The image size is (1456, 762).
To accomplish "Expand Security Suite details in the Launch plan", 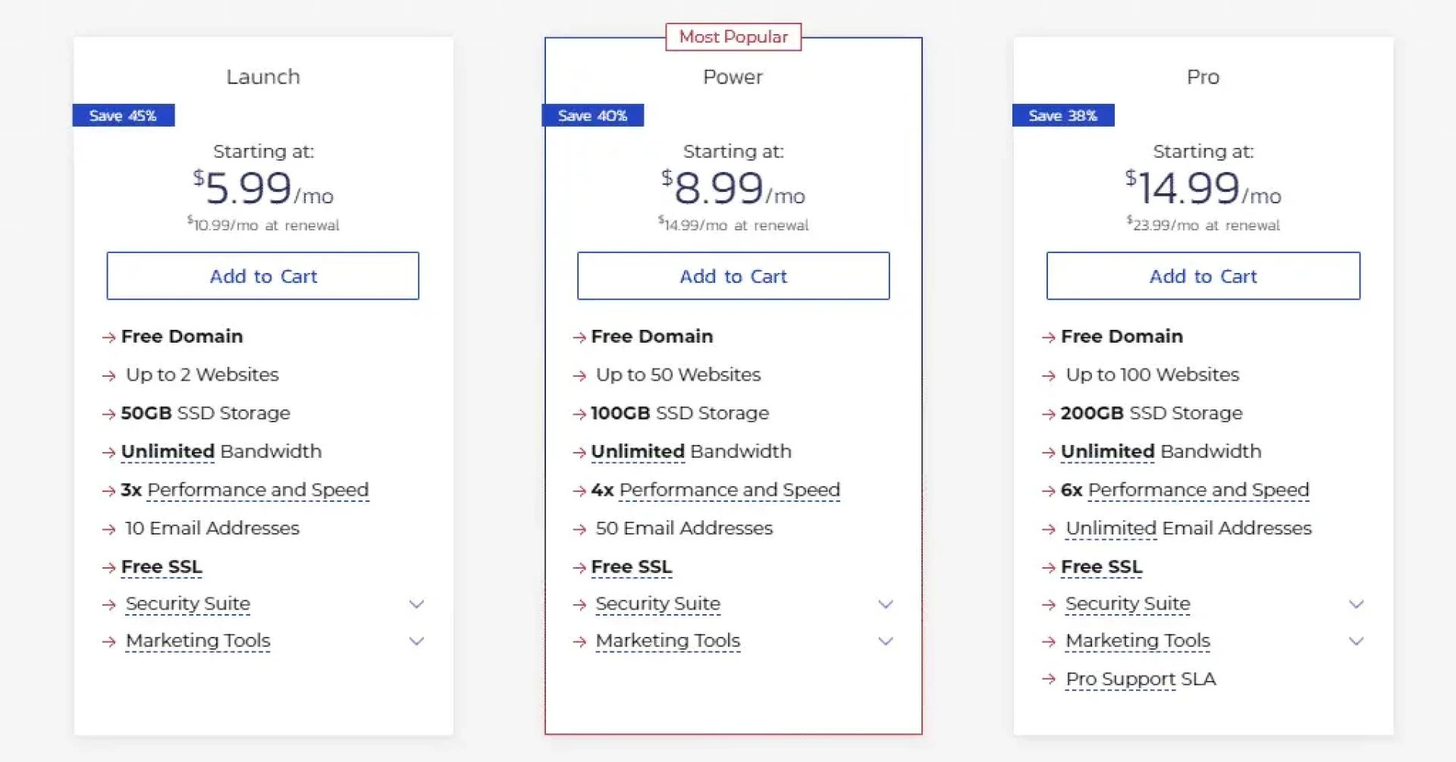I will point(416,604).
